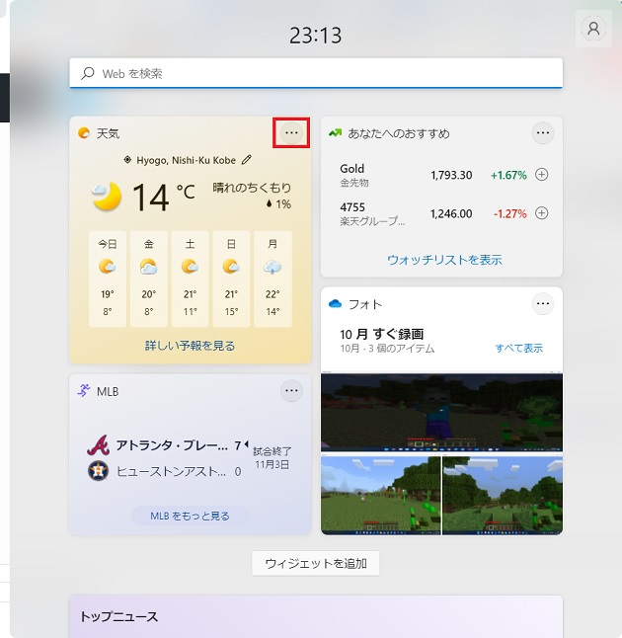Open the Photos widget more options button
This screenshot has height=638, width=622.
click(543, 304)
